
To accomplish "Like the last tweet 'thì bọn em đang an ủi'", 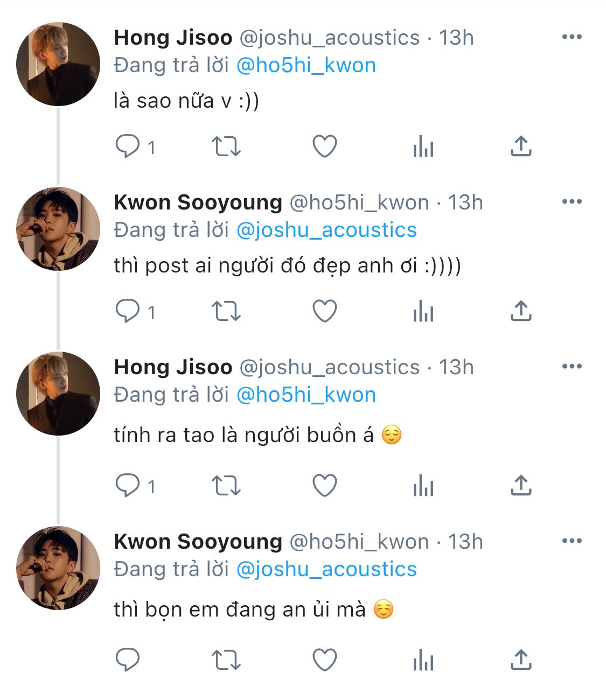I will point(325,661).
